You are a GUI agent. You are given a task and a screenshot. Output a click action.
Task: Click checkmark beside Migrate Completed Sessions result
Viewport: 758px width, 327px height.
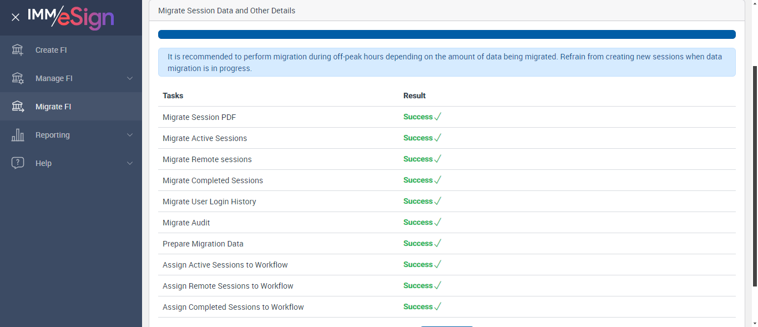[x=438, y=180]
